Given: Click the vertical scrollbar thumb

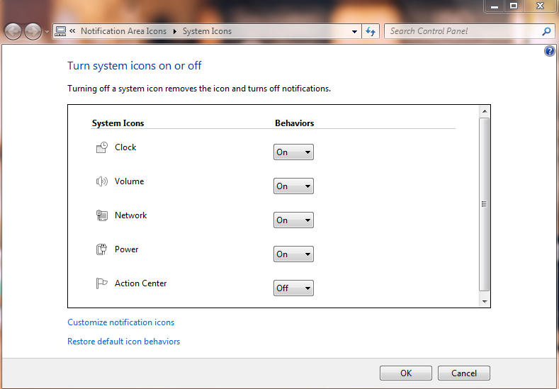Looking at the screenshot, I should (x=484, y=204).
